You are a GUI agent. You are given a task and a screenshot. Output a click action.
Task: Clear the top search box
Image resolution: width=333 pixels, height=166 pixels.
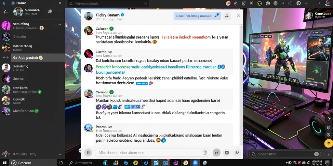tap(145, 4)
